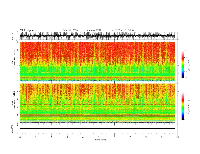Click the 10 minute tick on time axis

point(178,137)
